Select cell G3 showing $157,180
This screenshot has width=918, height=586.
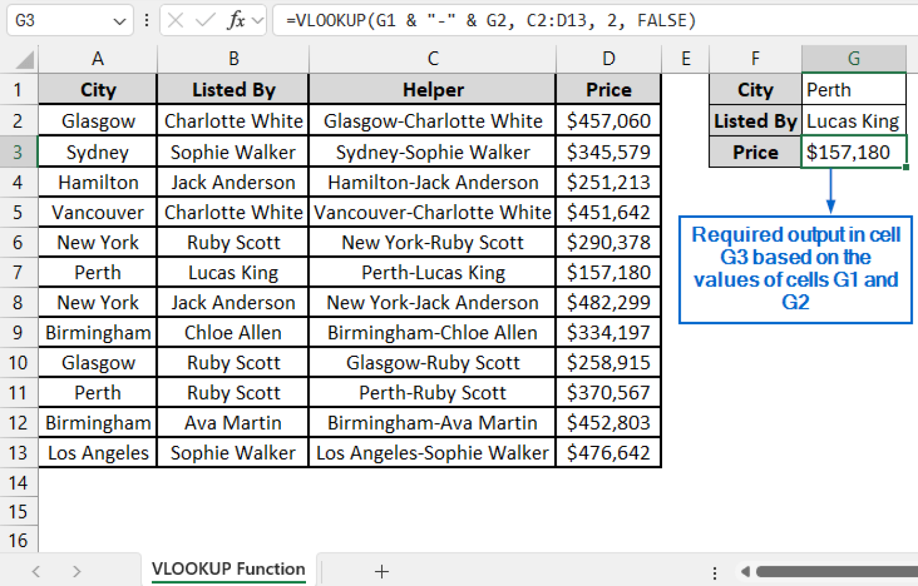853,152
